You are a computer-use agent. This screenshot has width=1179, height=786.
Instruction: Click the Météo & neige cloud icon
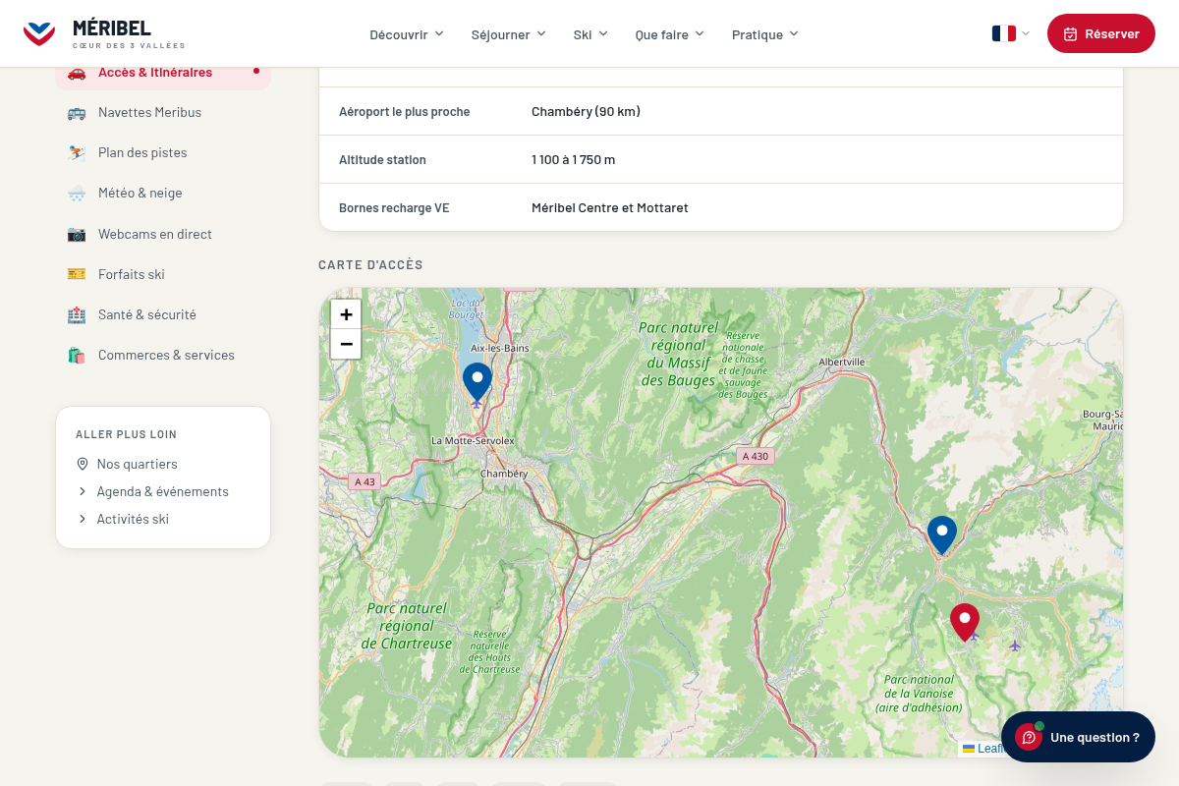[x=77, y=194]
